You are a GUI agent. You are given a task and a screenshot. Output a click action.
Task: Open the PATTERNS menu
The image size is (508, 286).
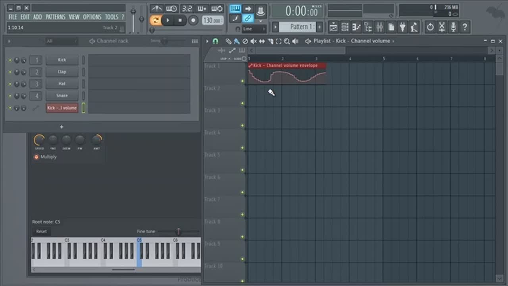(55, 17)
